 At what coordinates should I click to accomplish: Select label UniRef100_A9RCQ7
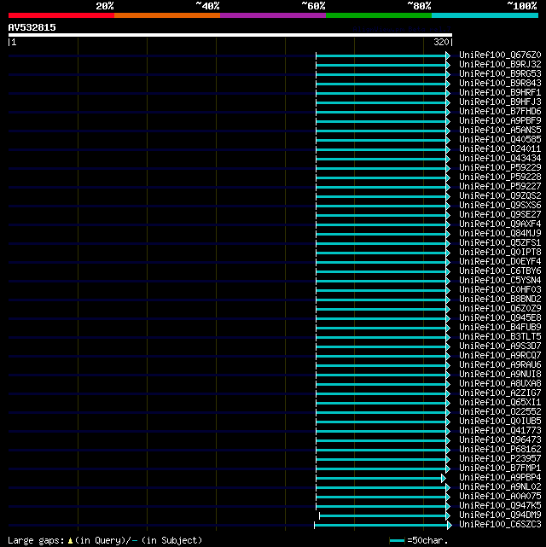click(500, 356)
